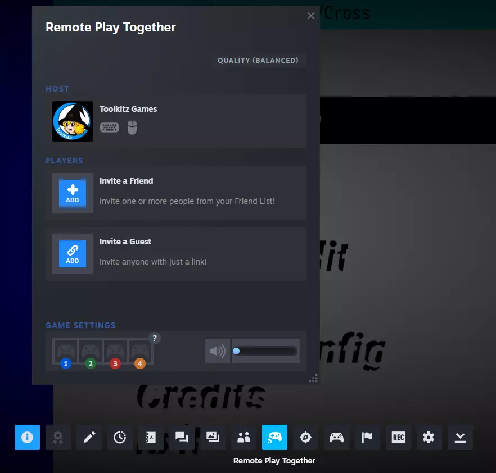Screen dimensions: 496x473
Task: Open overlay settings gear icon
Action: (429, 437)
